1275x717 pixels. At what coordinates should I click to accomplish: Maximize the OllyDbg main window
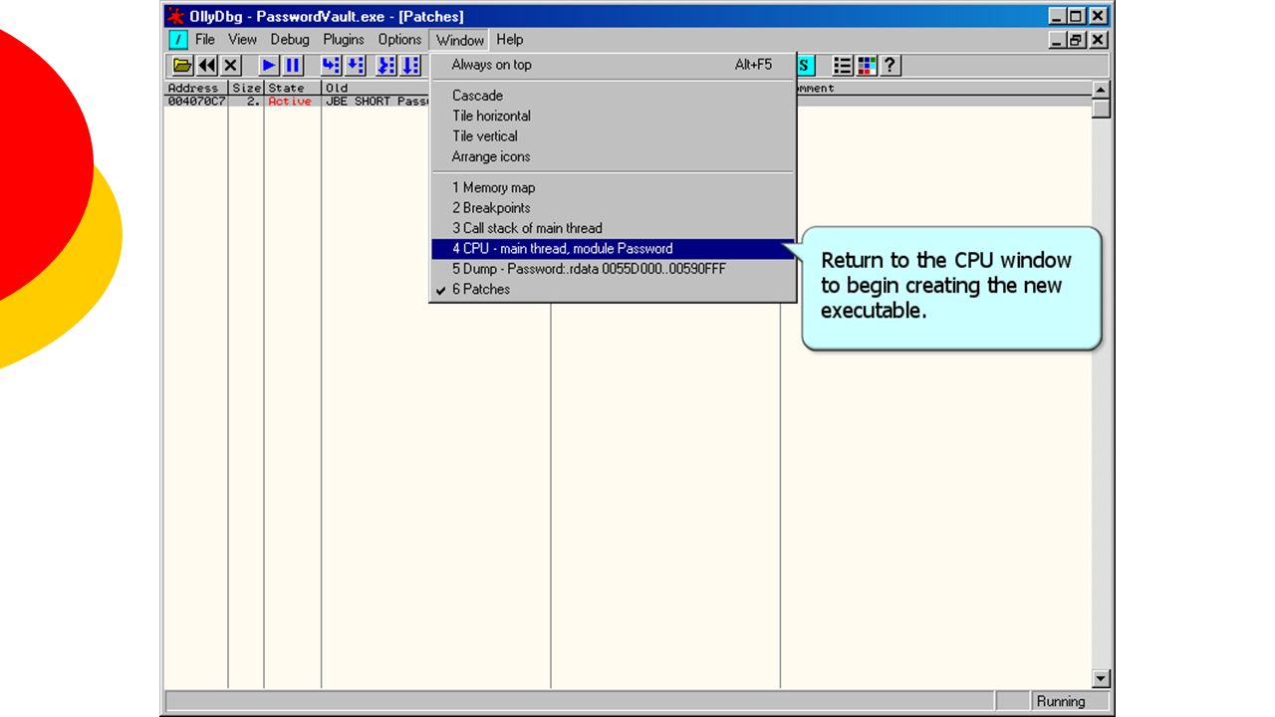coord(1076,16)
